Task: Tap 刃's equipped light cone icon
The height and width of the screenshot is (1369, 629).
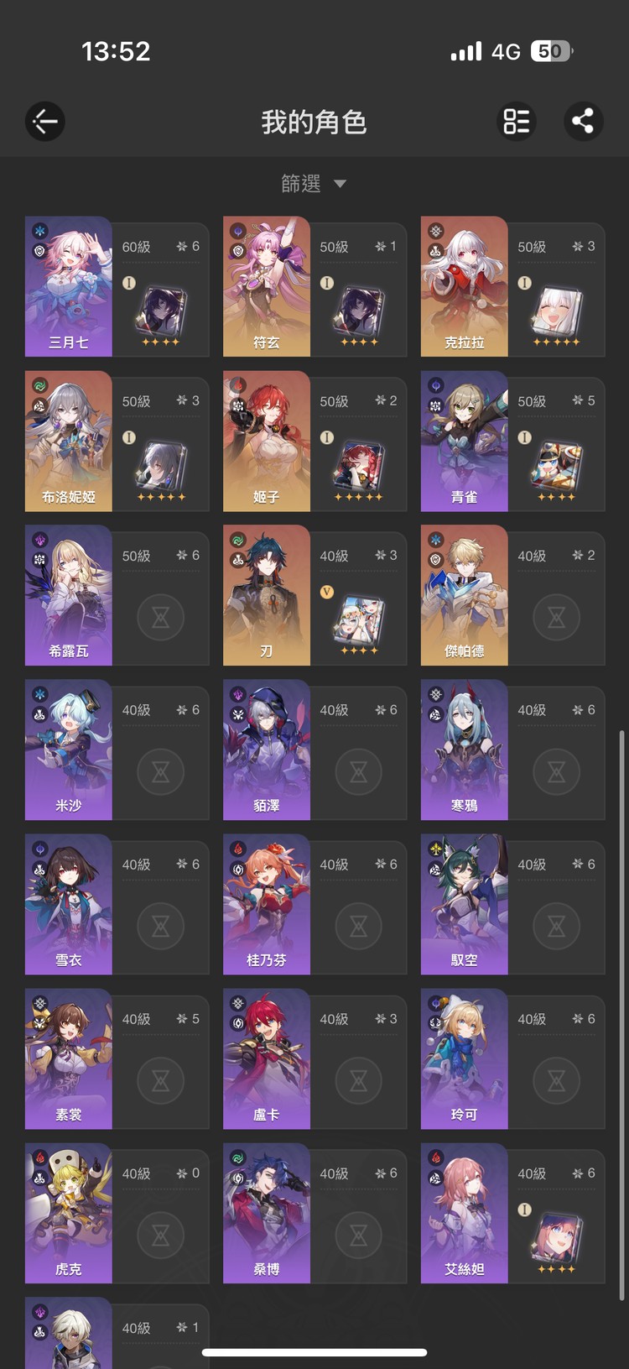Action: (x=359, y=619)
